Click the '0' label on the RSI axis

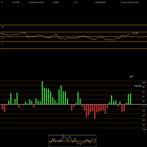pos(1,50)
